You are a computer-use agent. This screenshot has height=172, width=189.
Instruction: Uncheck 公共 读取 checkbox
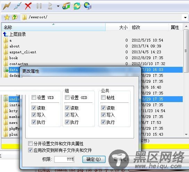pos(103,108)
